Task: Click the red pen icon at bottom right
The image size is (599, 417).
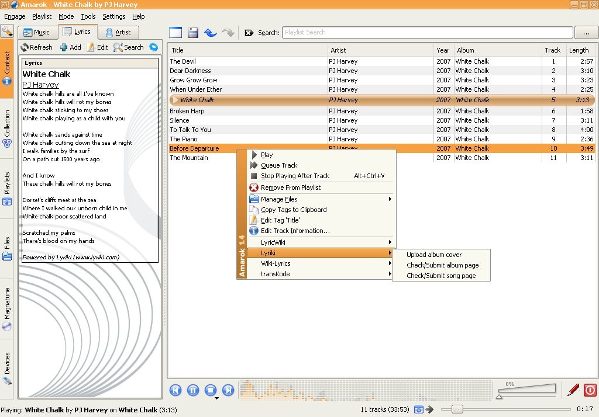Action: [x=573, y=390]
